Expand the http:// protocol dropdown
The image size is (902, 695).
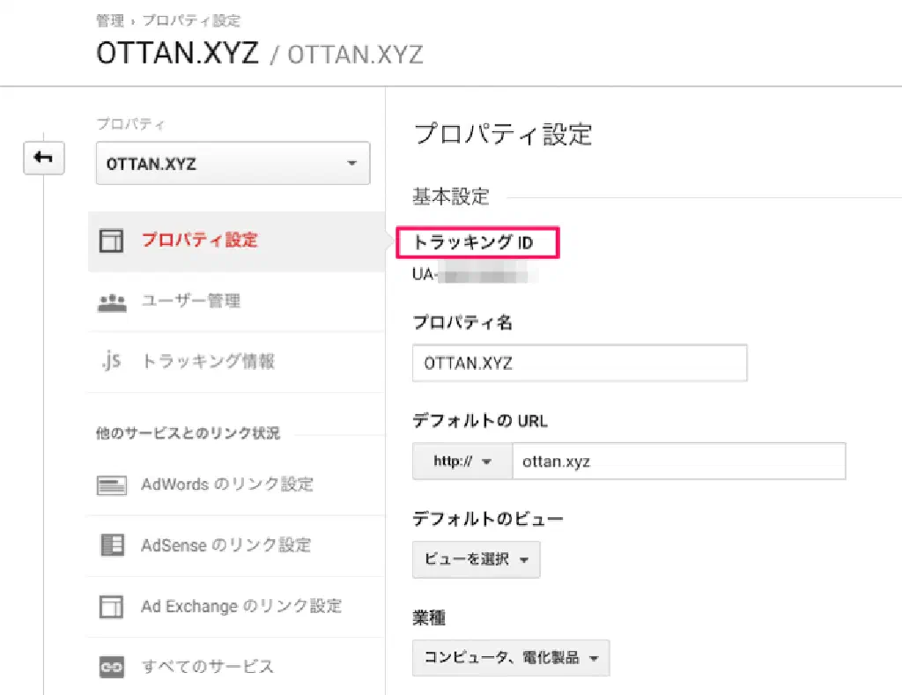tap(462, 461)
